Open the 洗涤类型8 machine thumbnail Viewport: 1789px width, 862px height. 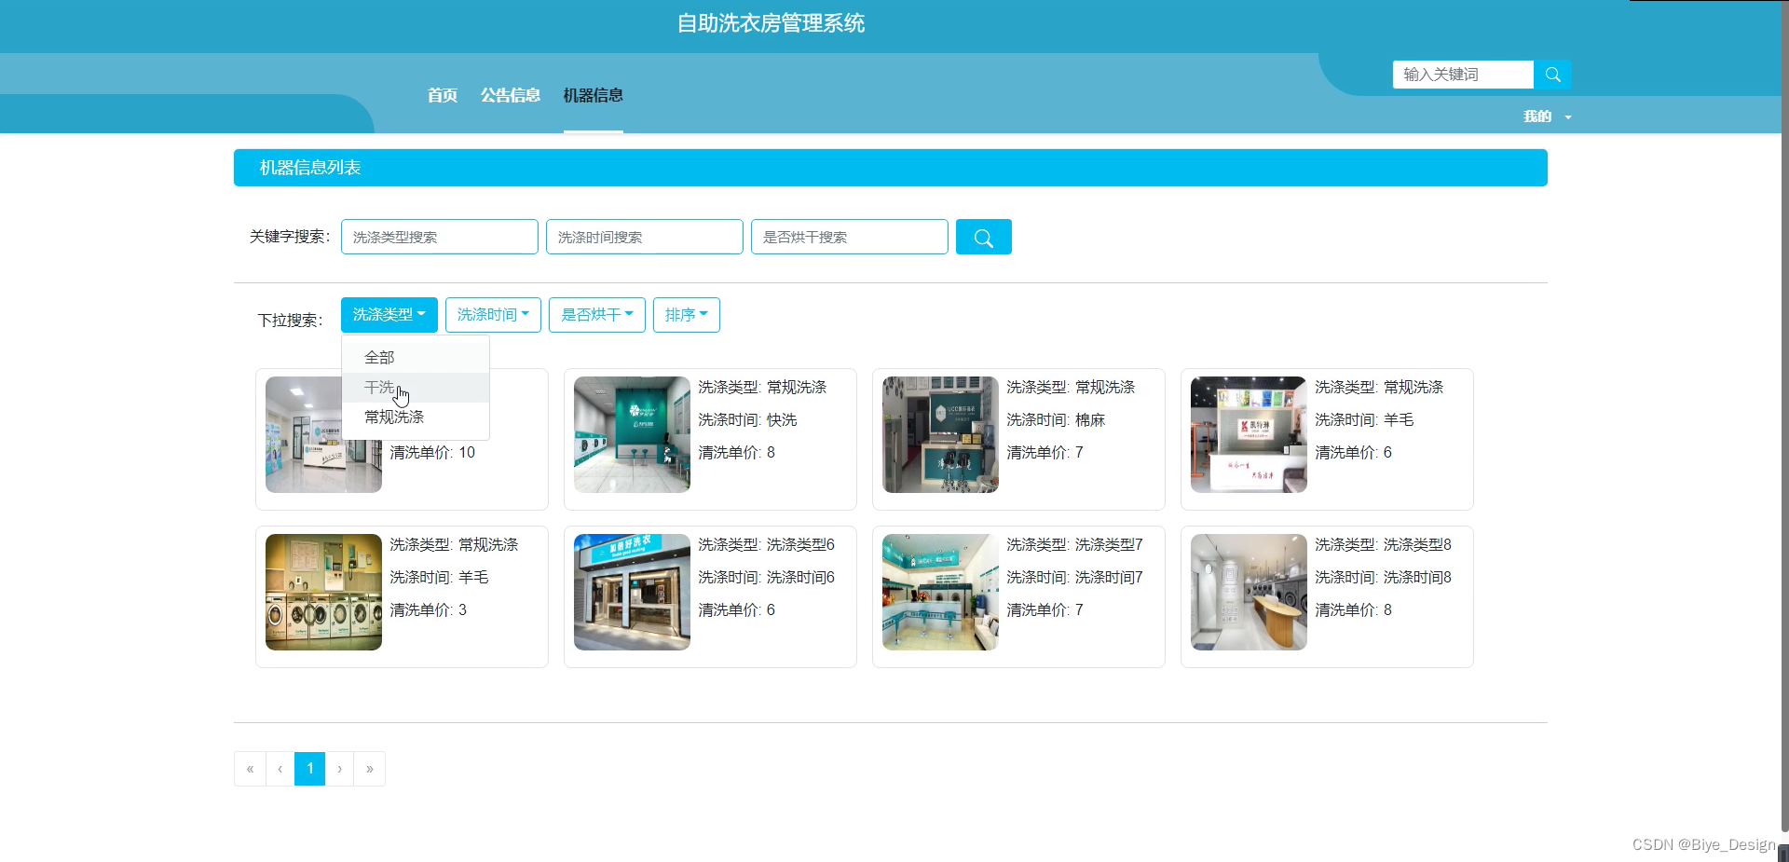[1249, 592]
